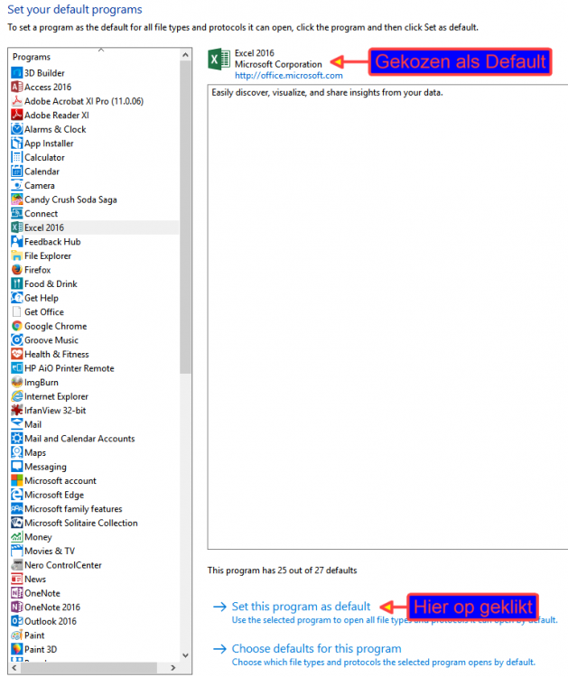Click the Connect icon
The image size is (568, 677).
(17, 213)
